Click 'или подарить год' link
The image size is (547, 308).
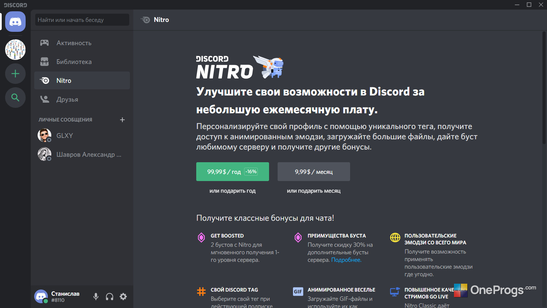coord(232,191)
